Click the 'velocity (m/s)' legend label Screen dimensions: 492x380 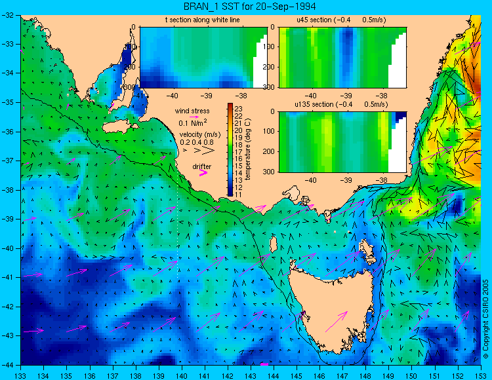point(200,134)
